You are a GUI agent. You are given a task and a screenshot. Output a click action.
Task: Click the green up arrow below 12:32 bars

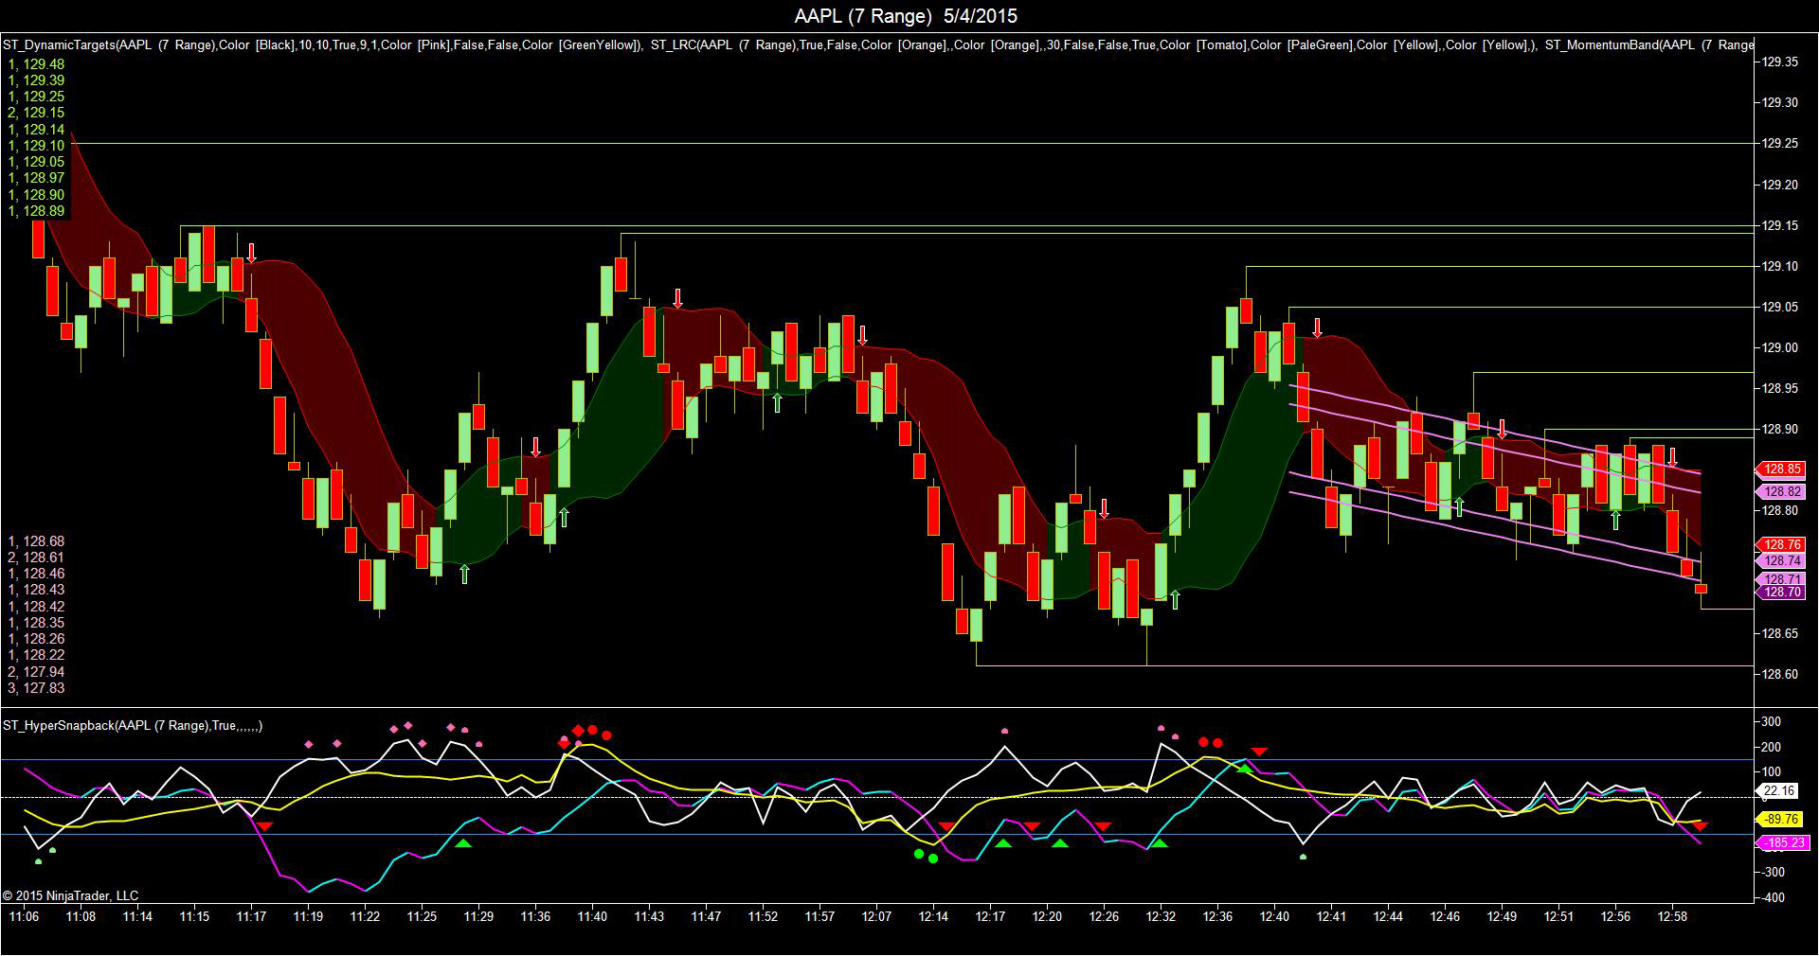(1175, 599)
